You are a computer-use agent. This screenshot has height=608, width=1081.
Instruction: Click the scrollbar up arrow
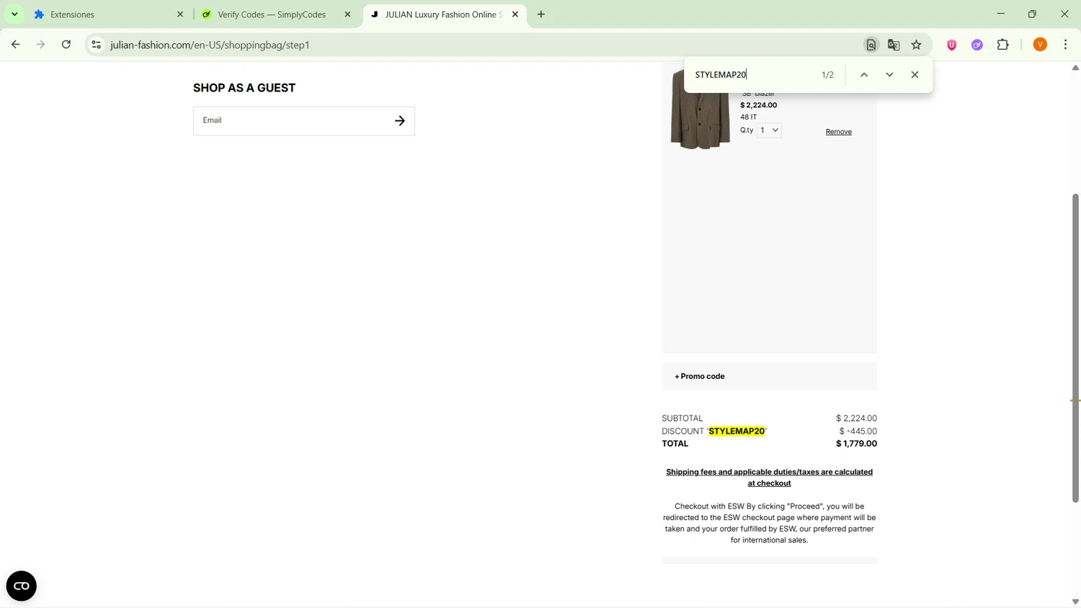click(1075, 68)
